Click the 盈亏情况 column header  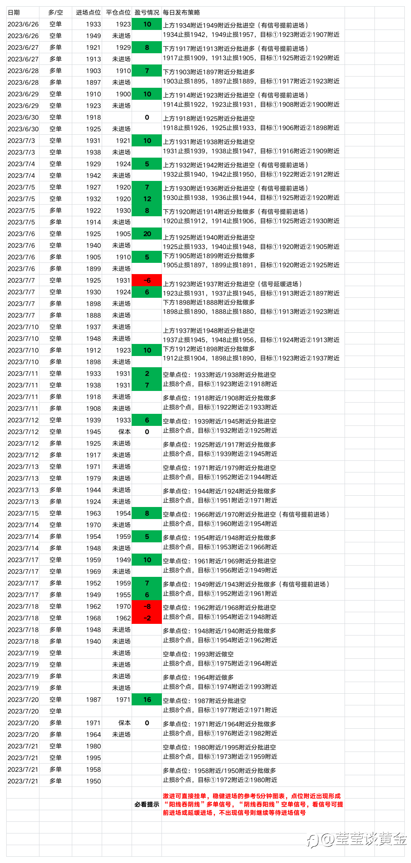click(x=147, y=12)
